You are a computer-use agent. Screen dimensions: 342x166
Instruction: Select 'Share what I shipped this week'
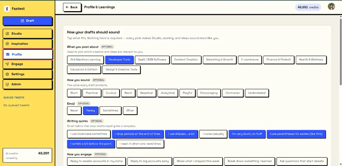pyautogui.click(x=198, y=161)
